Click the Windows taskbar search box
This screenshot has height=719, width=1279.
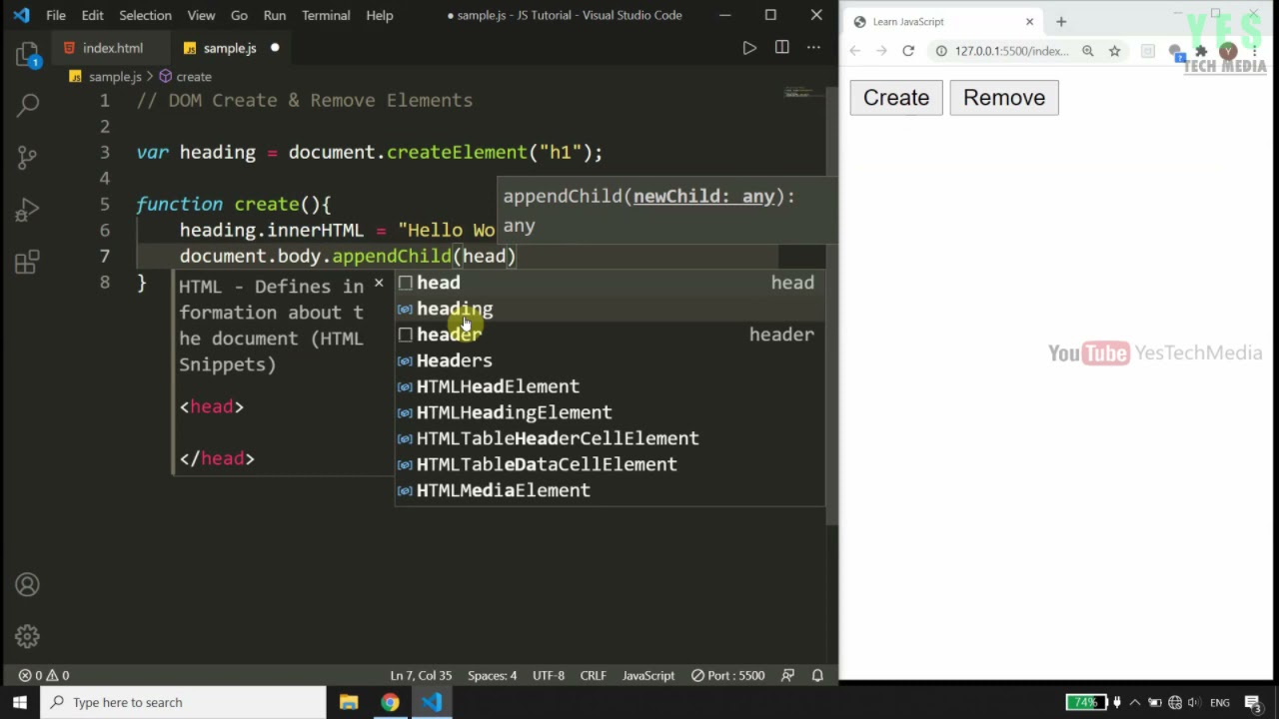point(183,702)
